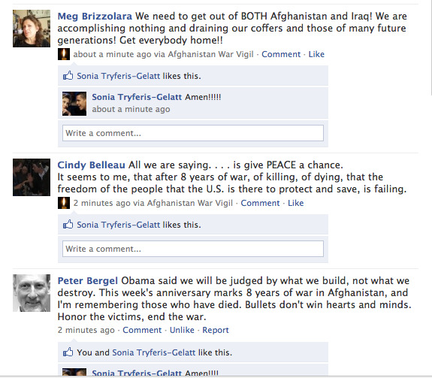Click thumbs-up icon beside 'You and Sonia' likes
Viewport: 432px width, 378px height.
[x=68, y=352]
